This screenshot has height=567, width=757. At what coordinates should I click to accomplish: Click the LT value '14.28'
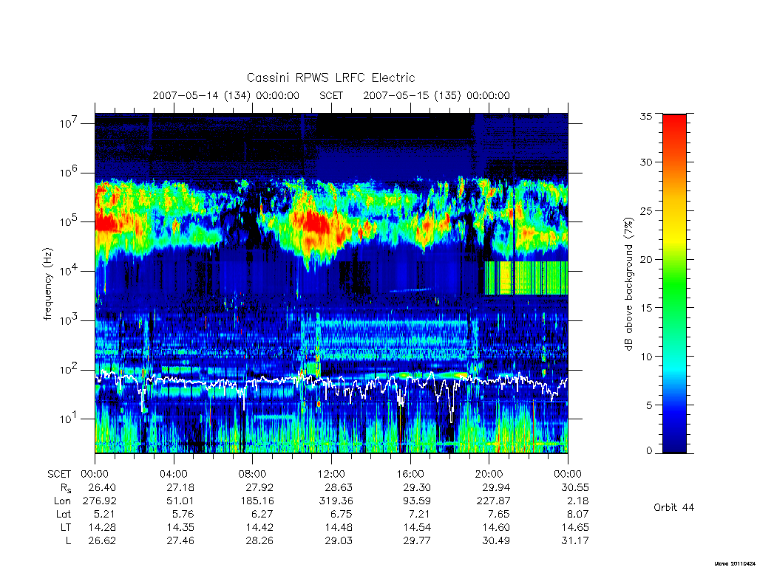tap(102, 527)
